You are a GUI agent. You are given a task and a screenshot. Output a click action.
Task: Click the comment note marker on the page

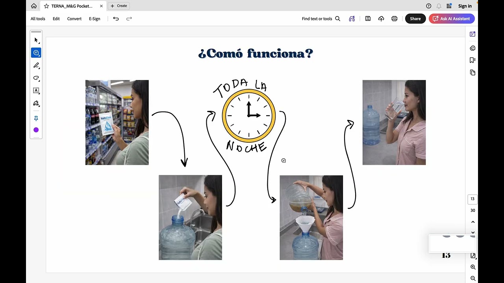pyautogui.click(x=283, y=160)
